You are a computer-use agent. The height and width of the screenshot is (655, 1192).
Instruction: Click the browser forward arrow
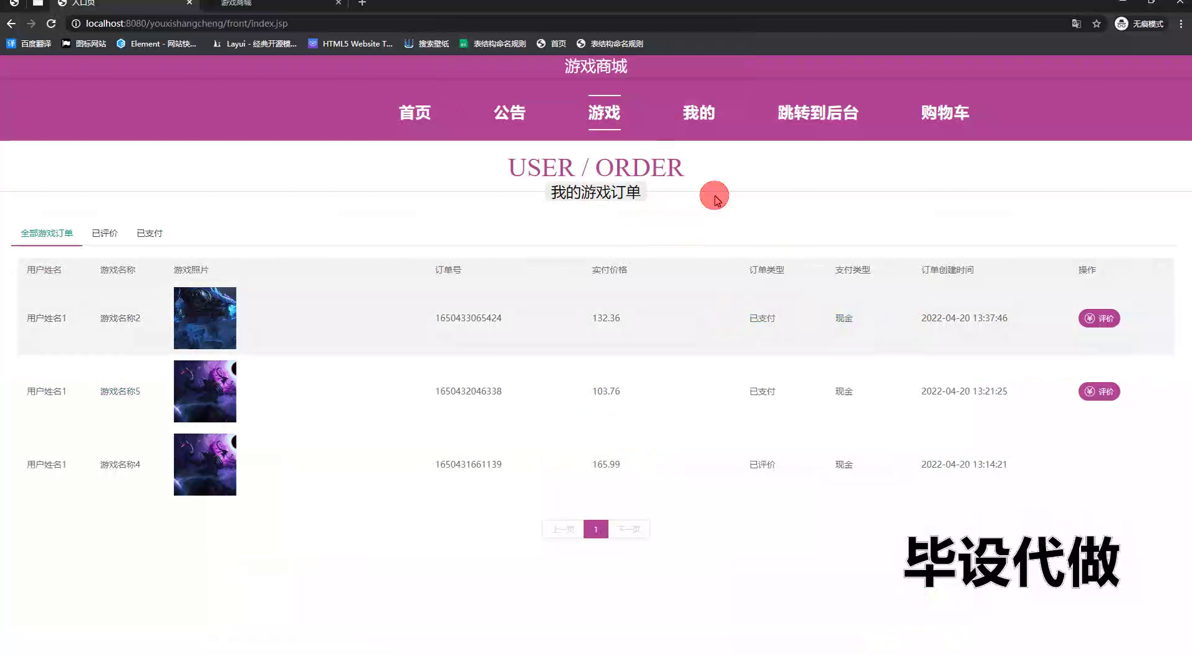(31, 24)
